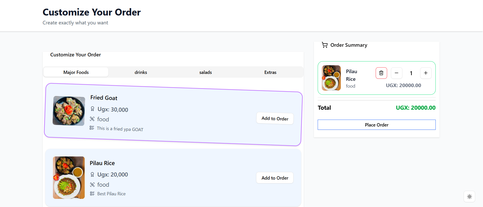This screenshot has height=207, width=483.
Task: Switch to the Major Foods tab
Action: point(76,72)
